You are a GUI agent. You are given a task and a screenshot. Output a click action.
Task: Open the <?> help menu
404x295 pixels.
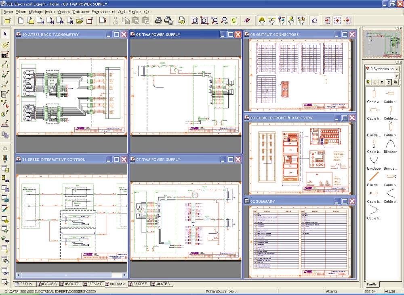click(146, 12)
